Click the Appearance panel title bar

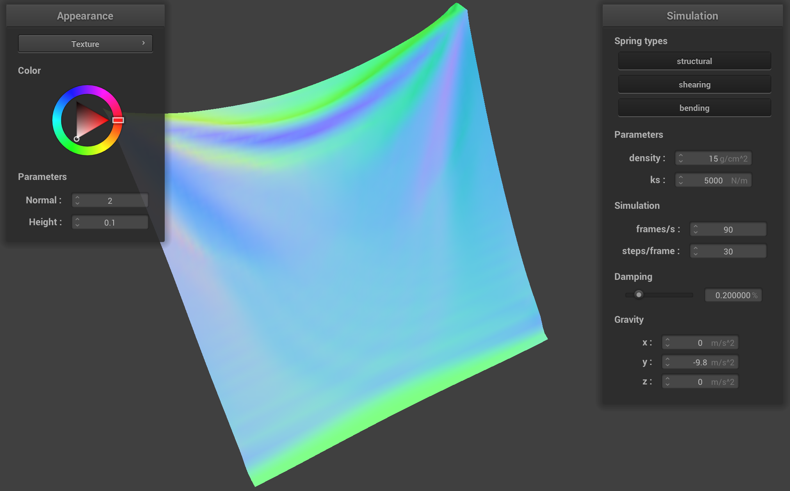point(85,16)
